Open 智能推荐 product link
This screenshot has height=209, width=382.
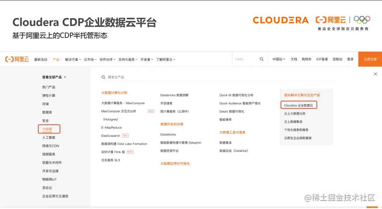226,120
